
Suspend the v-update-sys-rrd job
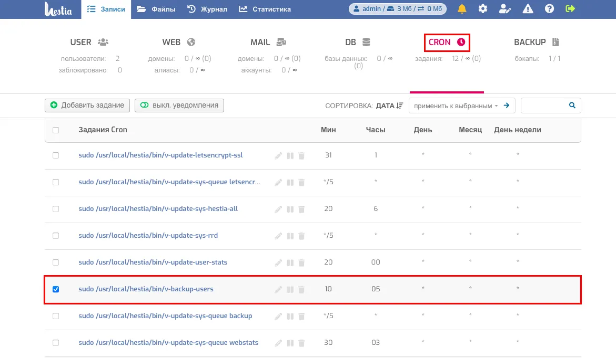(290, 236)
